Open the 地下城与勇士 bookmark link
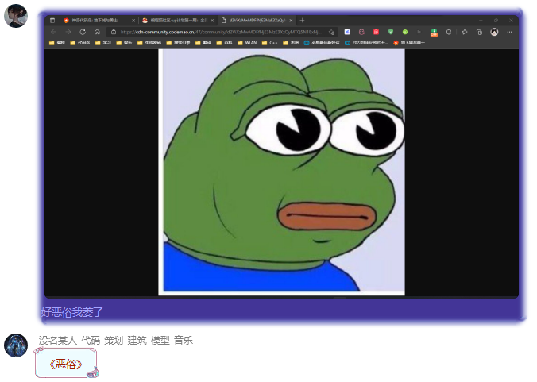The image size is (537, 382). coord(409,43)
